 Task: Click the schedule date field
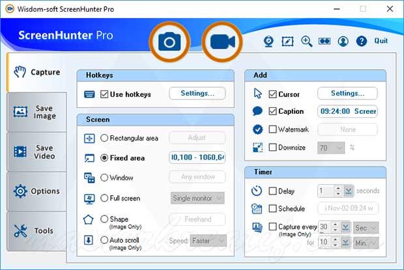coord(348,209)
